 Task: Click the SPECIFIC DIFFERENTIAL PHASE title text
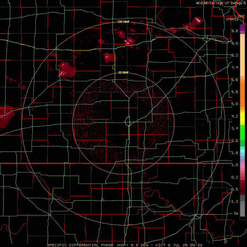[80, 245]
